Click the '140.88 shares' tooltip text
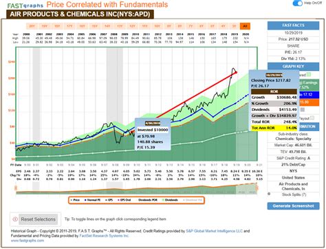Image resolution: width=326 pixels, height=249 pixels. pos(150,141)
